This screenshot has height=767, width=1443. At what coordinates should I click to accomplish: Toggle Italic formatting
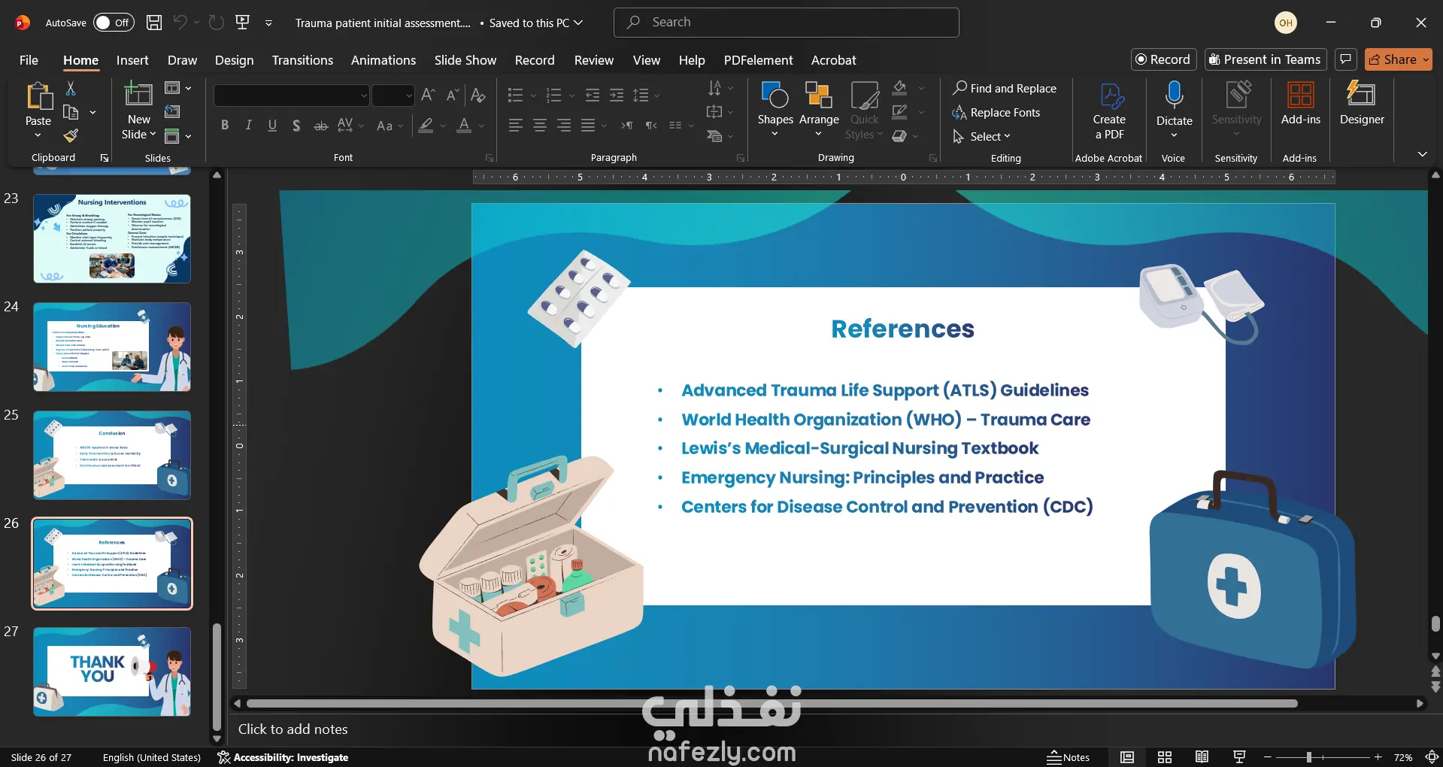[x=248, y=126]
